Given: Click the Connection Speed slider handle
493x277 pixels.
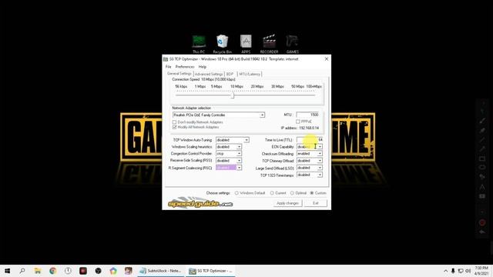Looking at the screenshot, I should 233,95.
